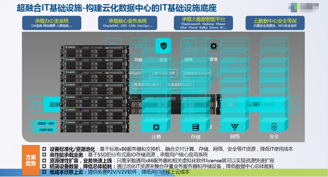Click the topmost SANGFOR server in the stack
The height and width of the screenshot is (177, 328).
click(x=94, y=51)
